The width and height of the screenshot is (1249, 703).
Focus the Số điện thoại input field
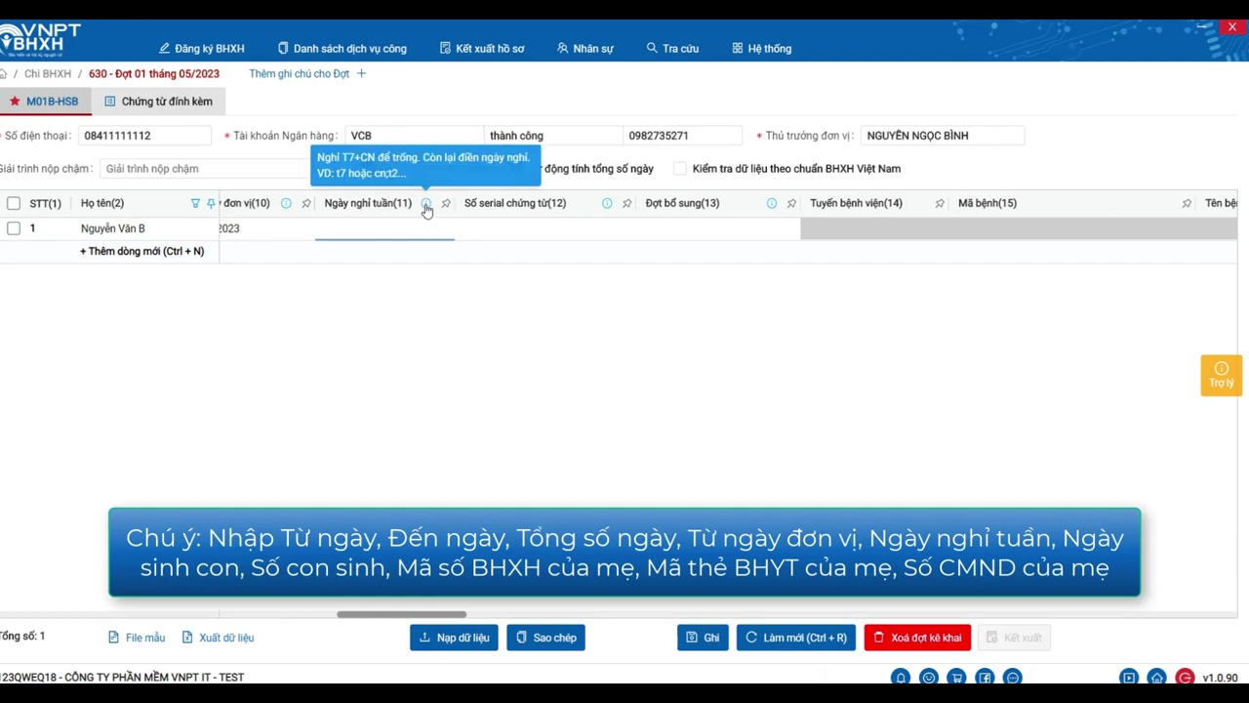[144, 136]
